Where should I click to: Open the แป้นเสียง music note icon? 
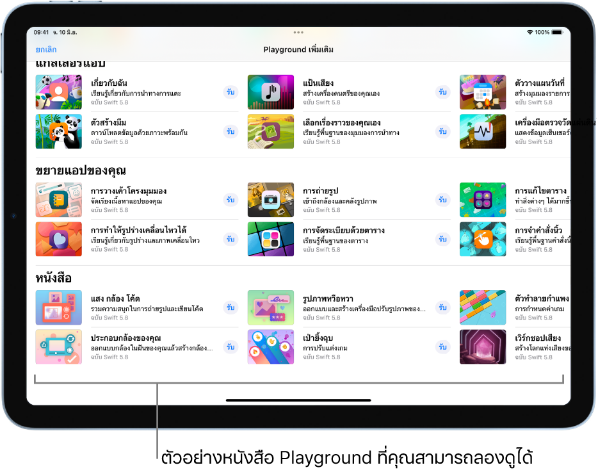[271, 92]
